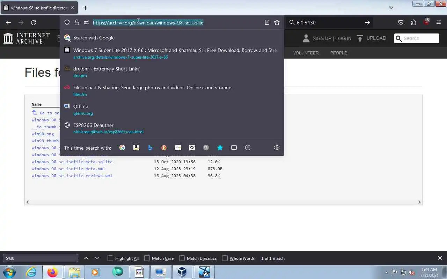Image resolution: width=447 pixels, height=279 pixels.
Task: Open windows-98-se-isofile_meta.sqlite file link
Action: [72, 162]
